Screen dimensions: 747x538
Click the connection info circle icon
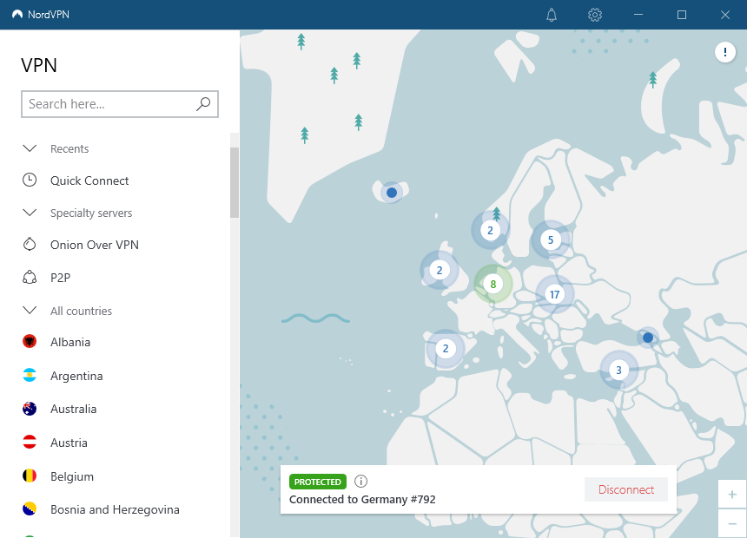[x=360, y=482]
